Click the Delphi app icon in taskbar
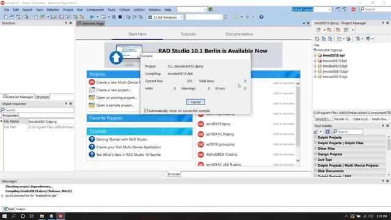This screenshot has width=391, height=220. [60, 216]
